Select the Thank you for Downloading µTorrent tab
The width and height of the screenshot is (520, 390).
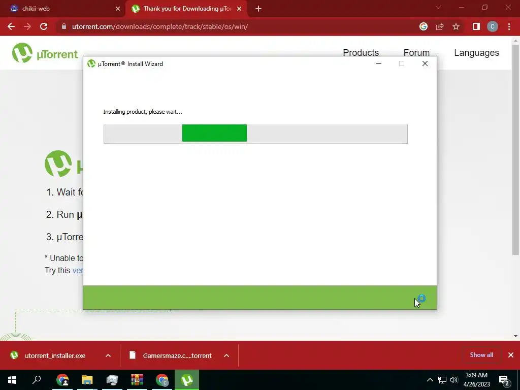coord(187,9)
